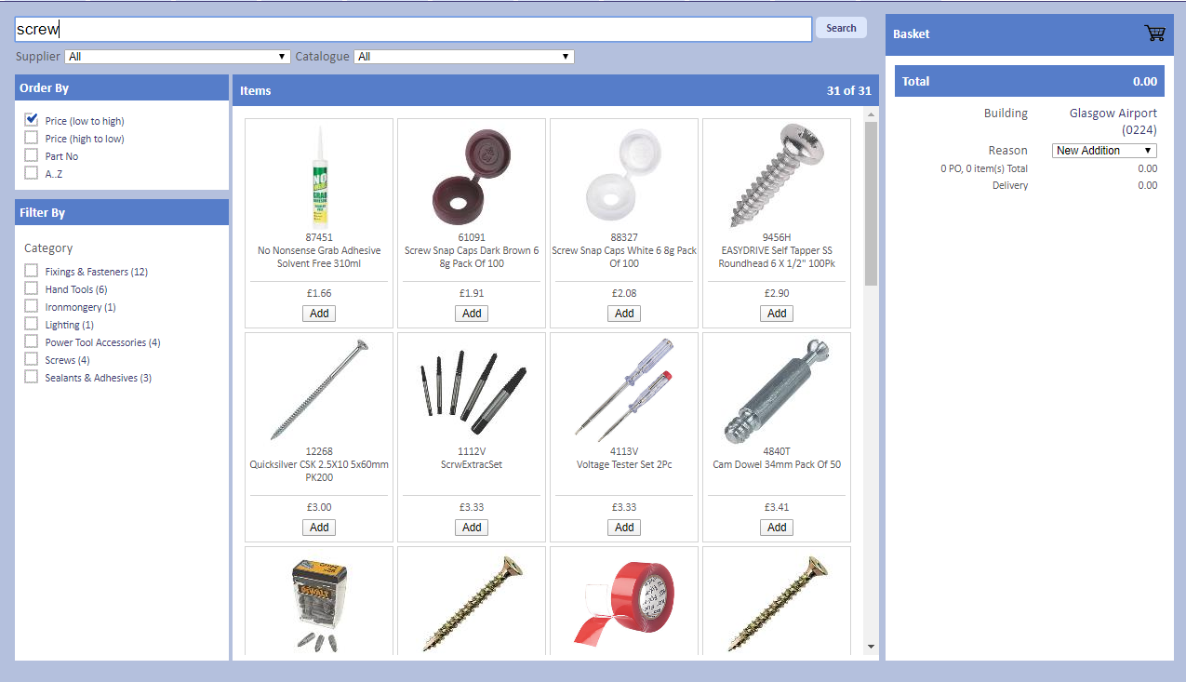The height and width of the screenshot is (682, 1186).
Task: Uncheck 'Price (low to high)' sort option
Action: pos(32,120)
